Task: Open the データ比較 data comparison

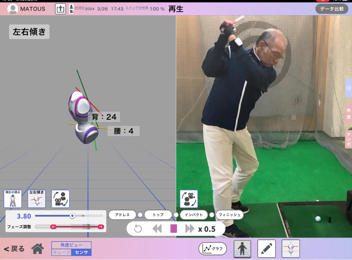Action: [x=332, y=9]
